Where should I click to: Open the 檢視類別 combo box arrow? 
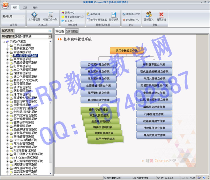pyautogui.click(x=50, y=36)
